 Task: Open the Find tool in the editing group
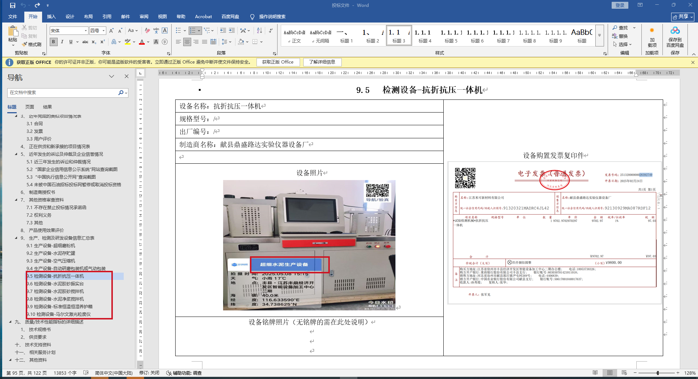[x=620, y=28]
